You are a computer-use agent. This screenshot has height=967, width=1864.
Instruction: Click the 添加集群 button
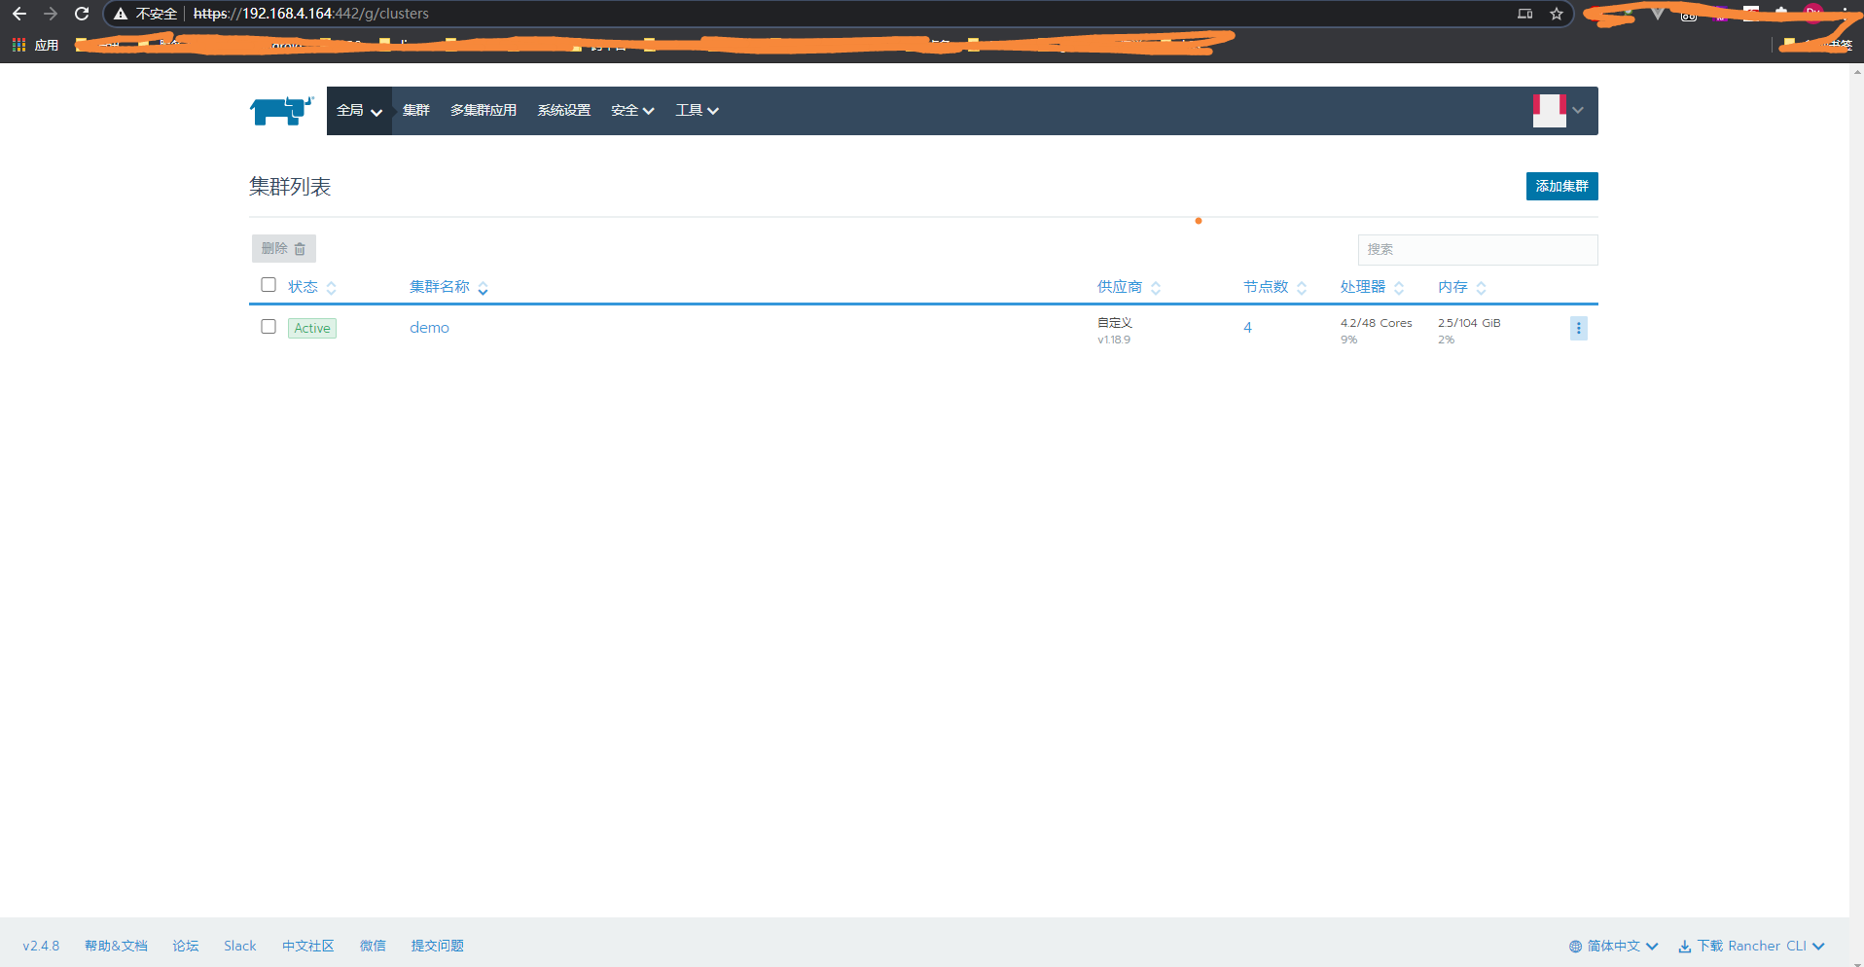coord(1561,187)
